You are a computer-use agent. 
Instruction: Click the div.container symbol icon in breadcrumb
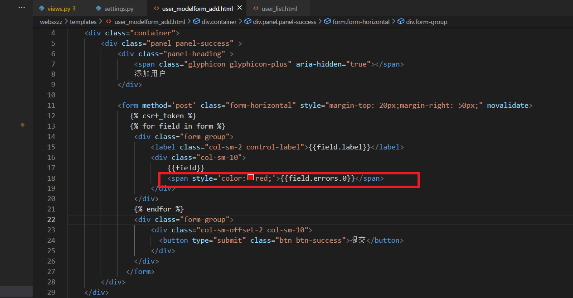pos(196,22)
